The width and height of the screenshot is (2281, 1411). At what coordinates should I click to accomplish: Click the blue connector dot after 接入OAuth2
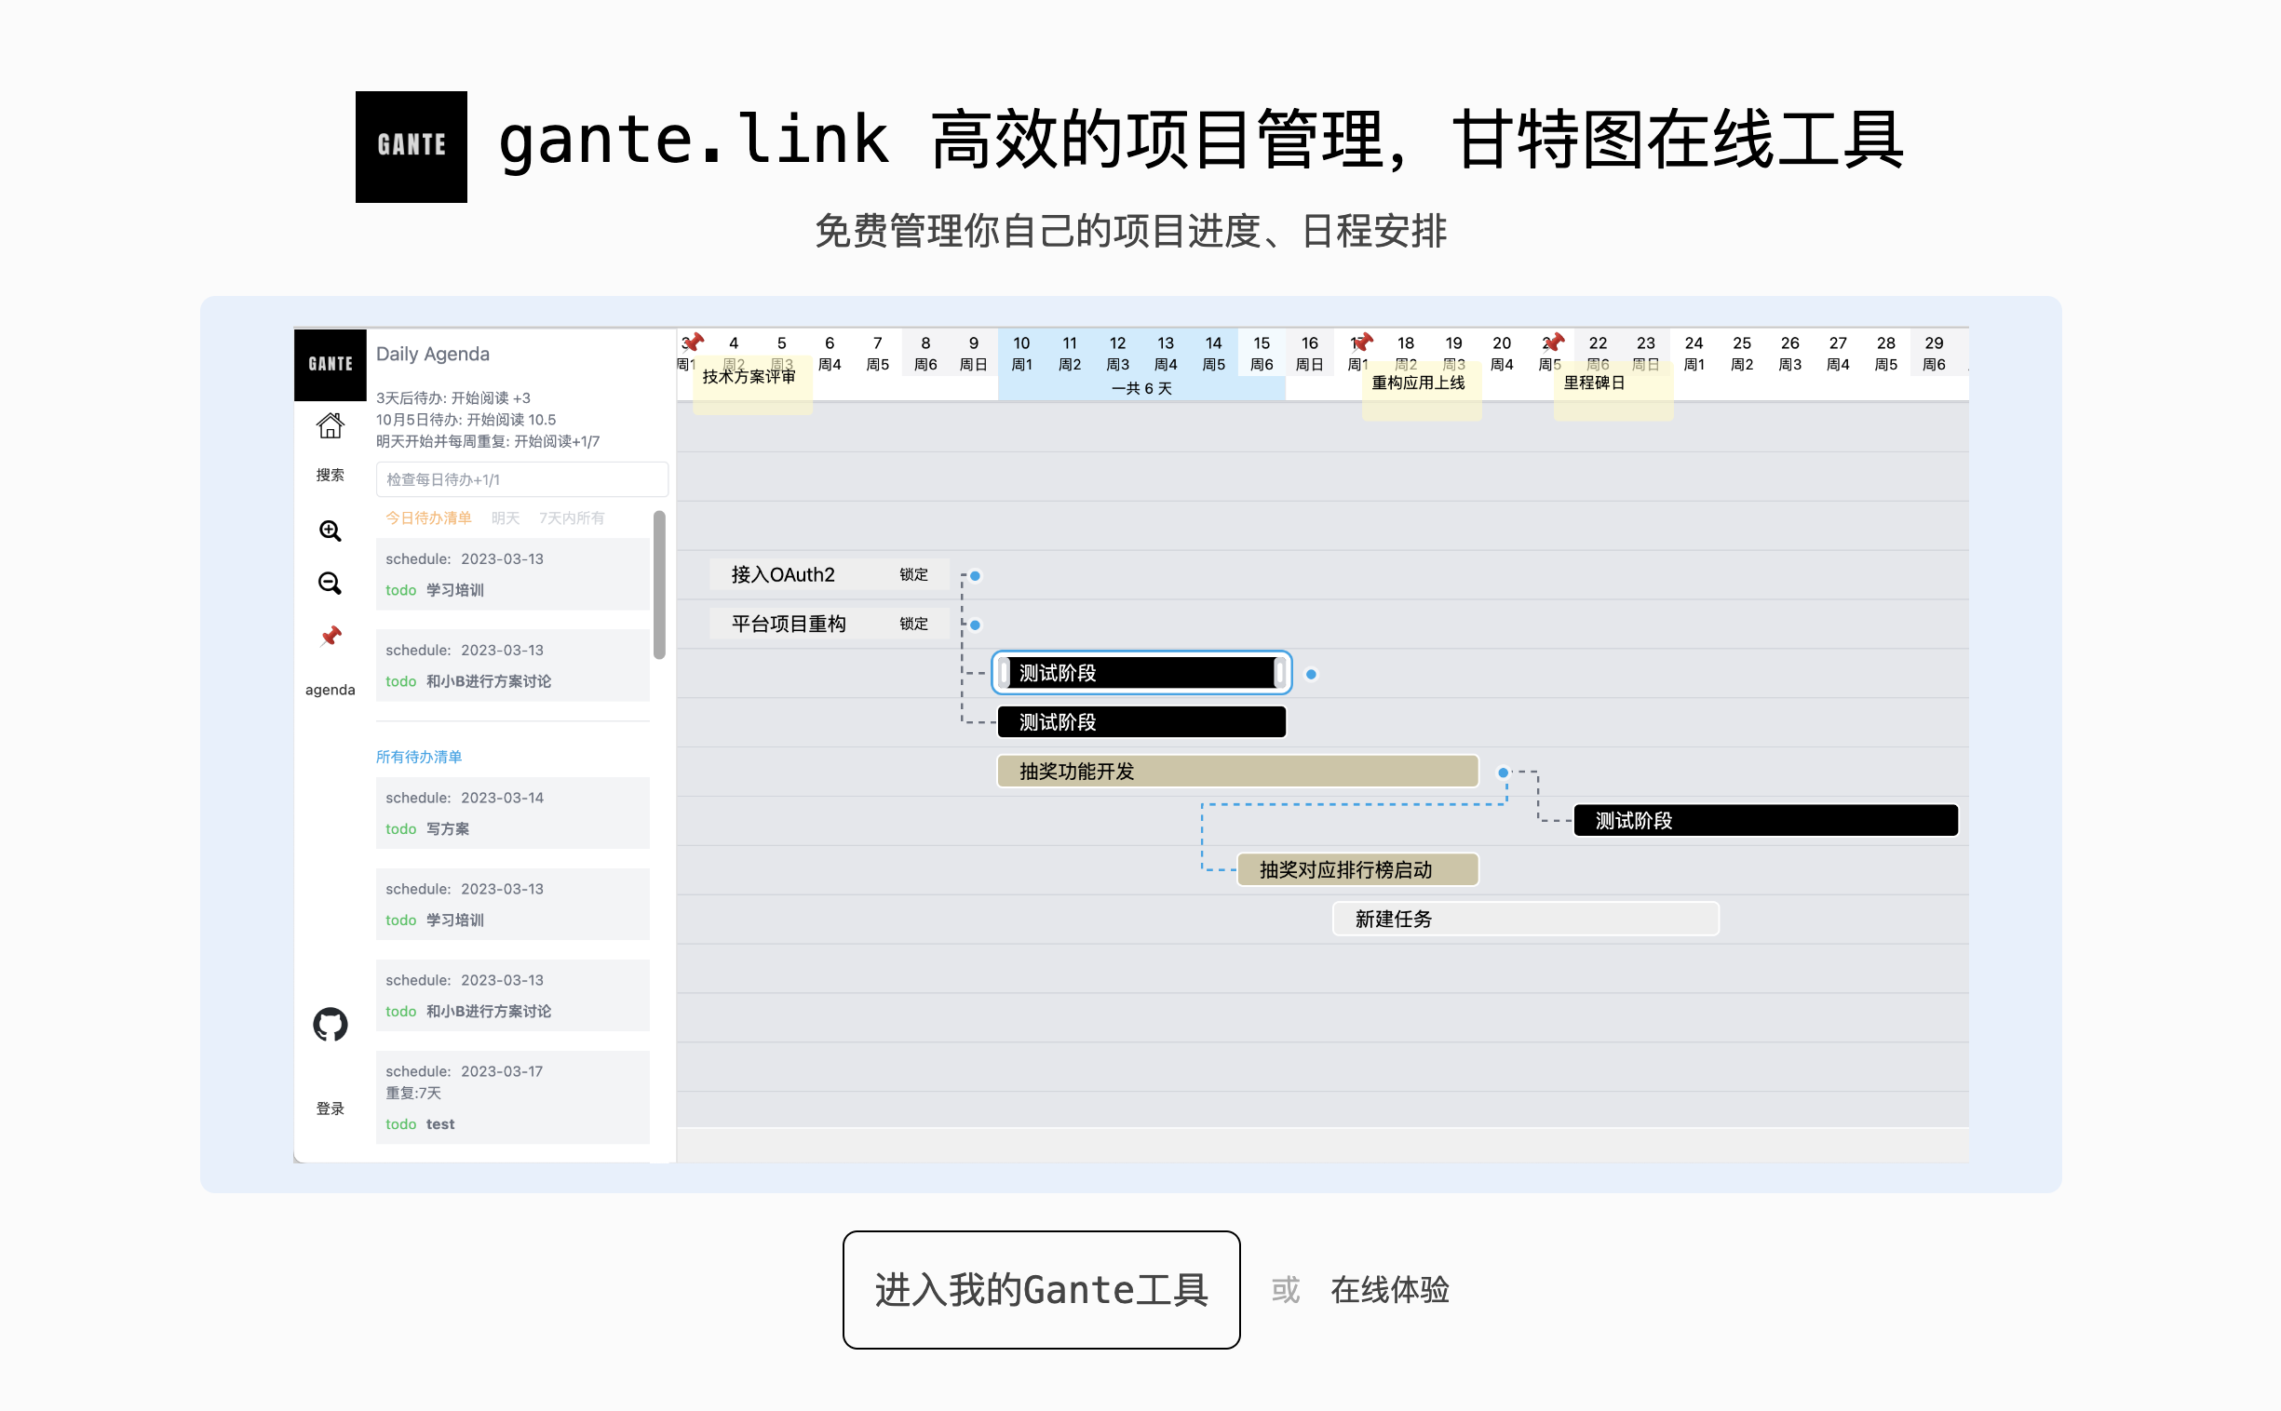point(976,576)
